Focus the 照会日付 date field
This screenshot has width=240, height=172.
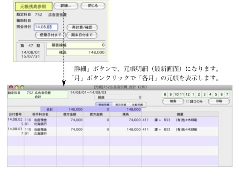click(46, 27)
